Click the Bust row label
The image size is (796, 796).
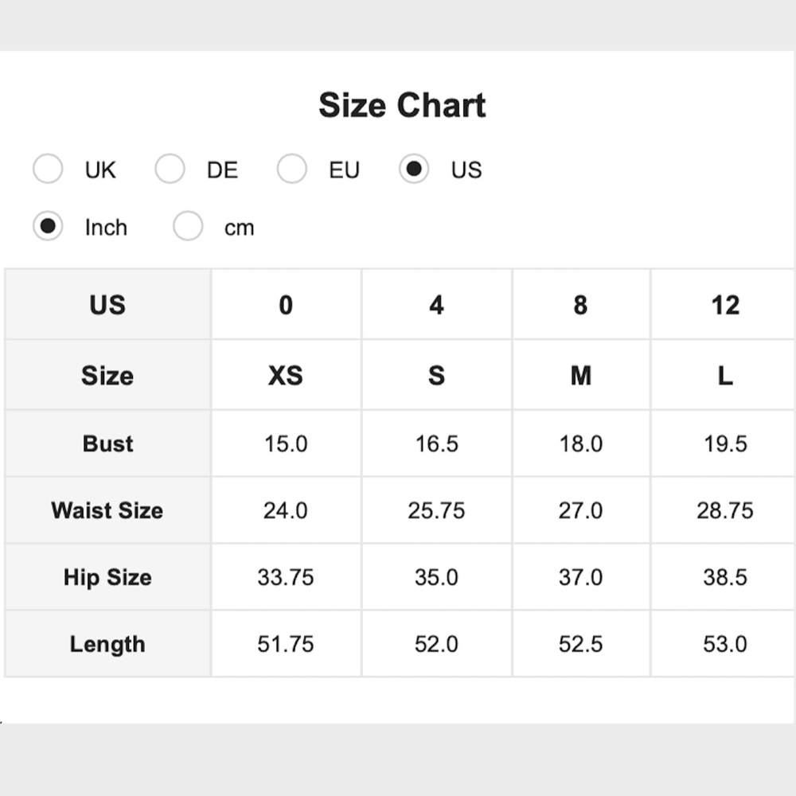click(x=107, y=443)
